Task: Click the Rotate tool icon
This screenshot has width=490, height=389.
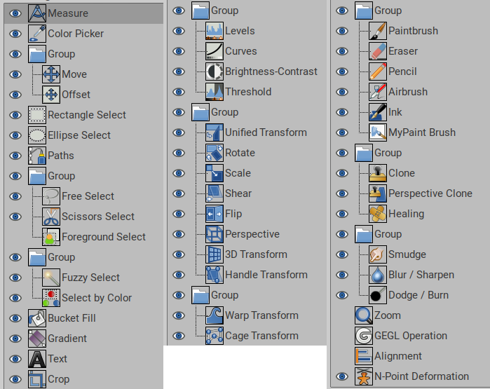Action: pyautogui.click(x=215, y=153)
